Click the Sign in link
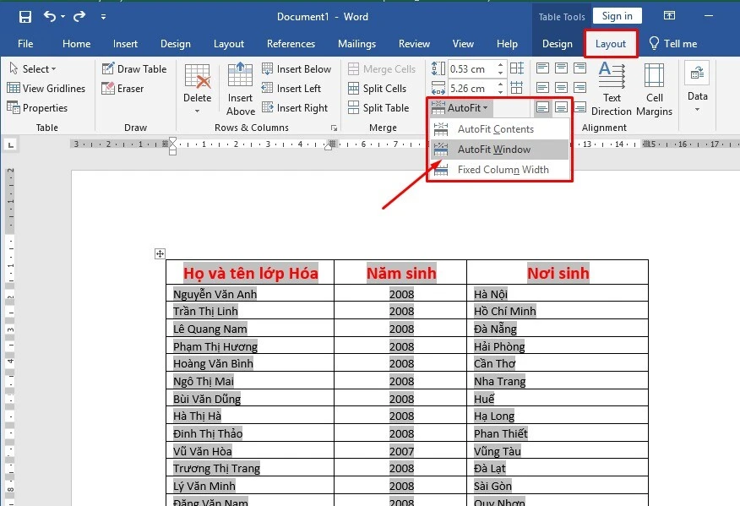This screenshot has height=506, width=740. tap(617, 15)
